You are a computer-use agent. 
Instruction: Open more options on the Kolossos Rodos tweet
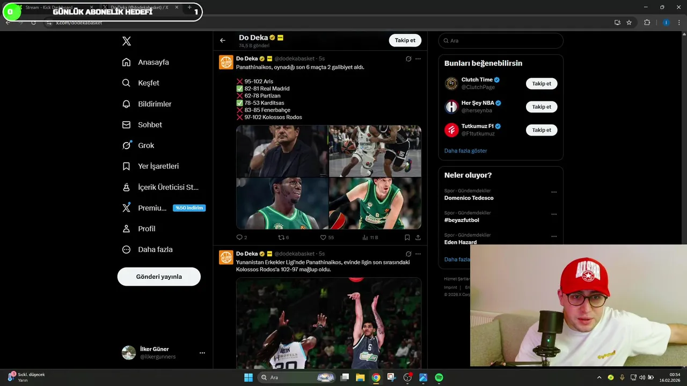coord(418,254)
